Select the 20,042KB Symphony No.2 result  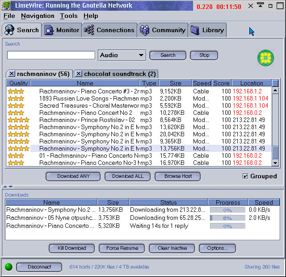(139, 134)
